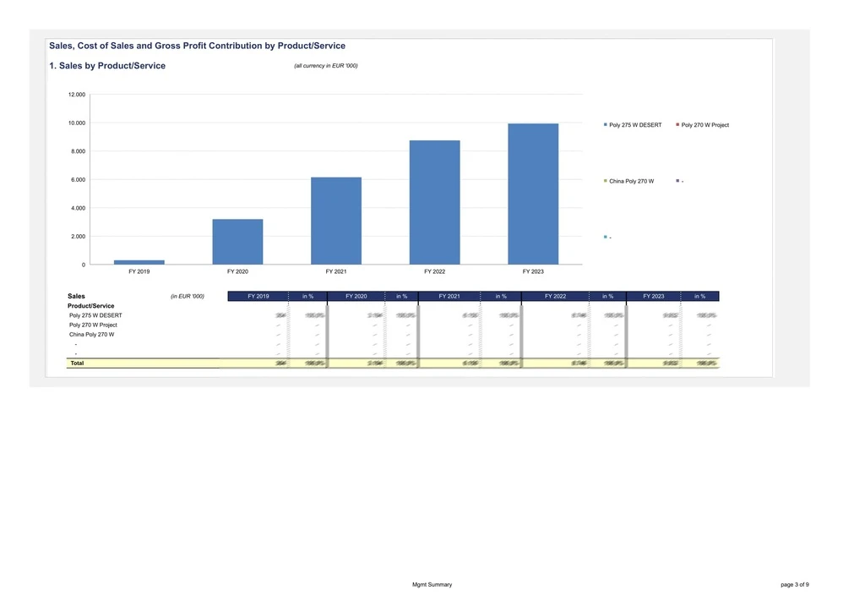The image size is (865, 612).
Task: Click the FY 2021 chart bar
Action: click(x=336, y=221)
